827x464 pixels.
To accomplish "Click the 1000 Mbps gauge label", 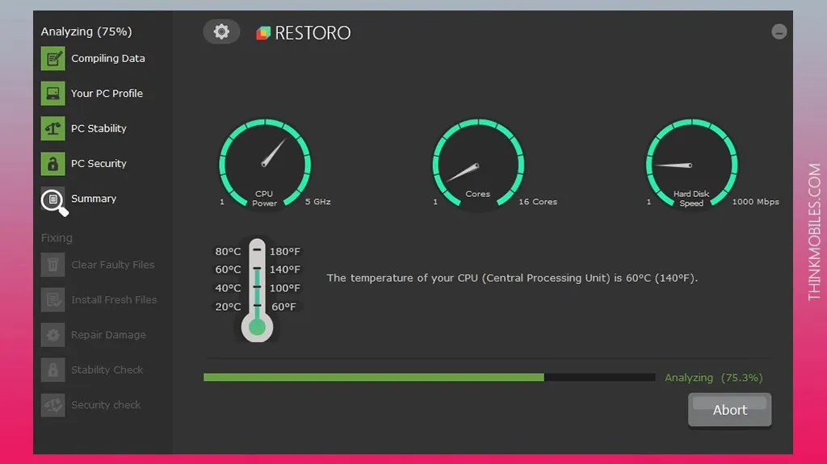I will 755,202.
